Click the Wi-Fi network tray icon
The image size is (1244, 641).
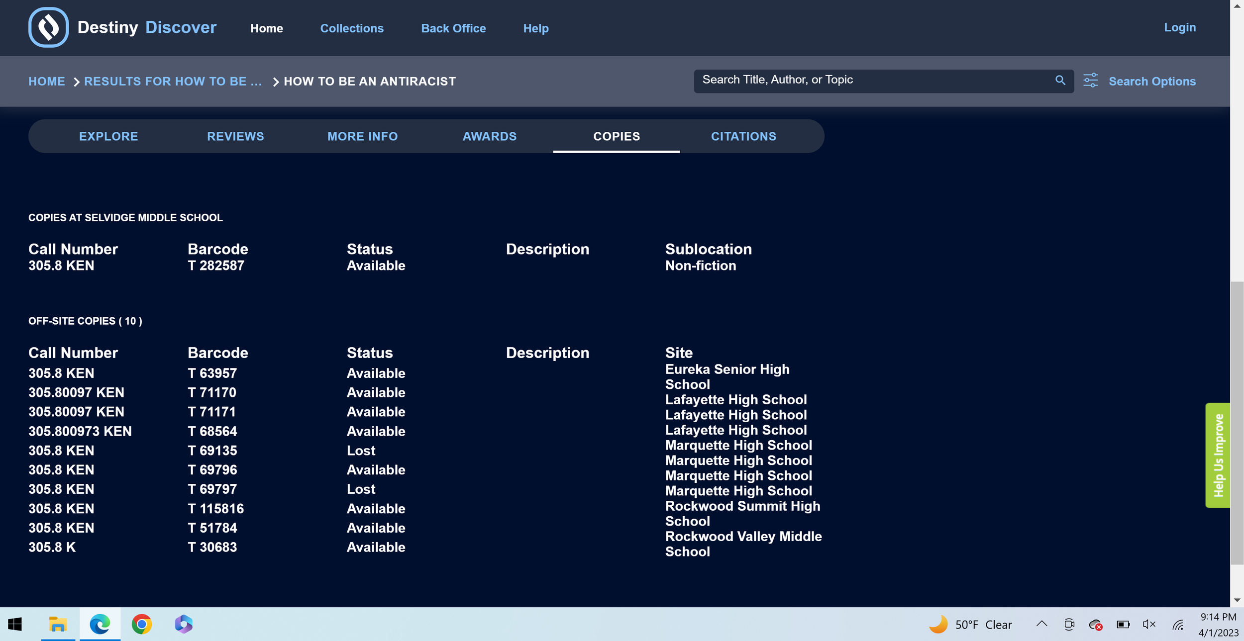coord(1178,625)
